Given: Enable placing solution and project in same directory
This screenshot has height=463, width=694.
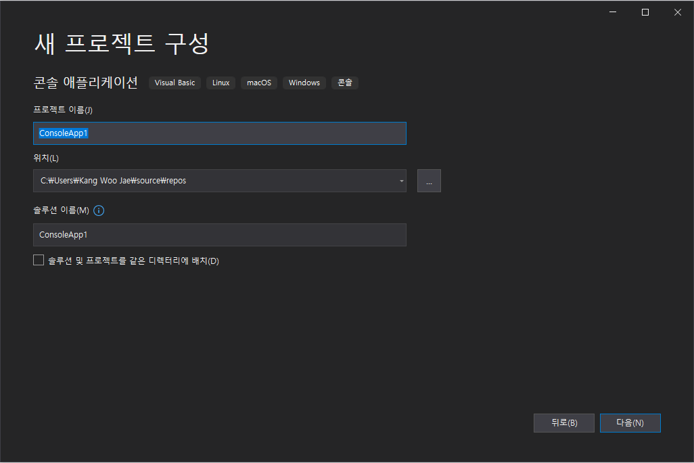Looking at the screenshot, I should [39, 260].
